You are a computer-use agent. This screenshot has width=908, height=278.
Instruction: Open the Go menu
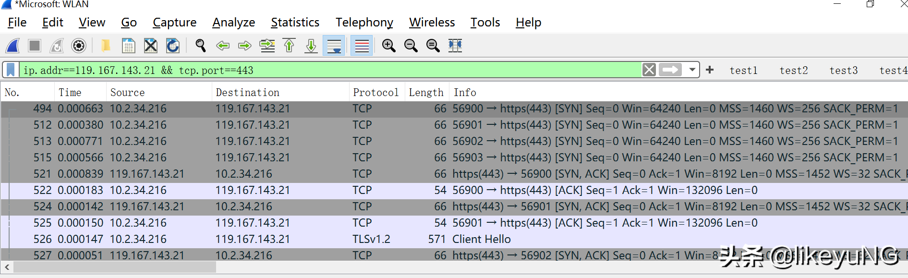point(129,23)
